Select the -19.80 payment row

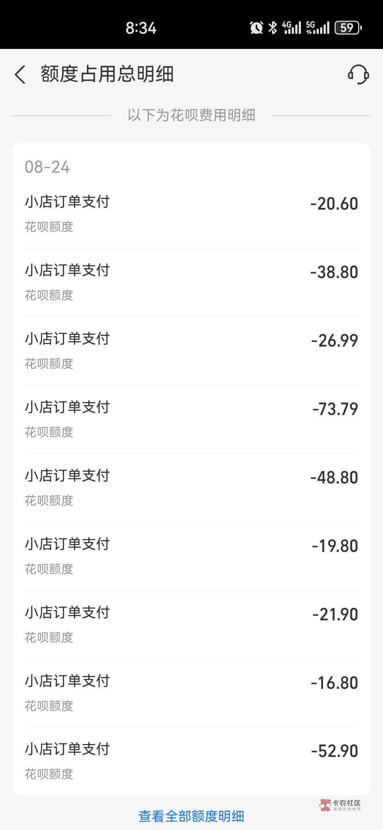point(191,556)
